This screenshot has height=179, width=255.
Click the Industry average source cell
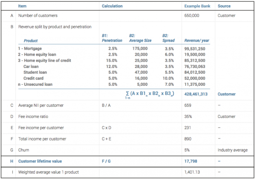233,150
